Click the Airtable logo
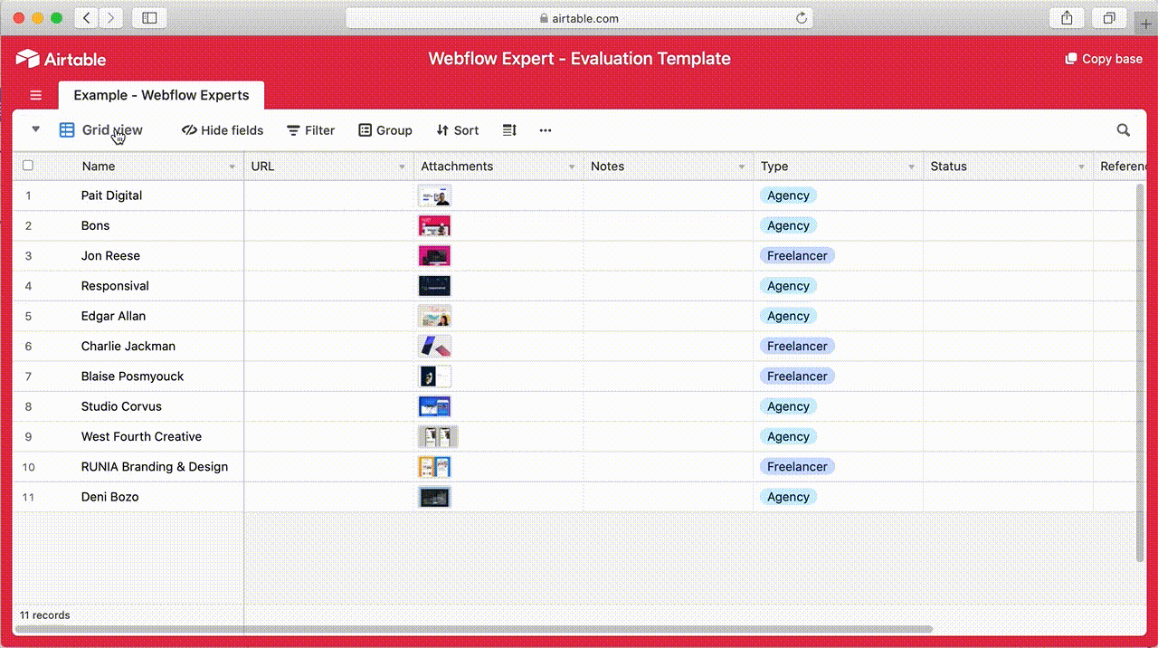This screenshot has height=648, width=1158. pos(61,59)
